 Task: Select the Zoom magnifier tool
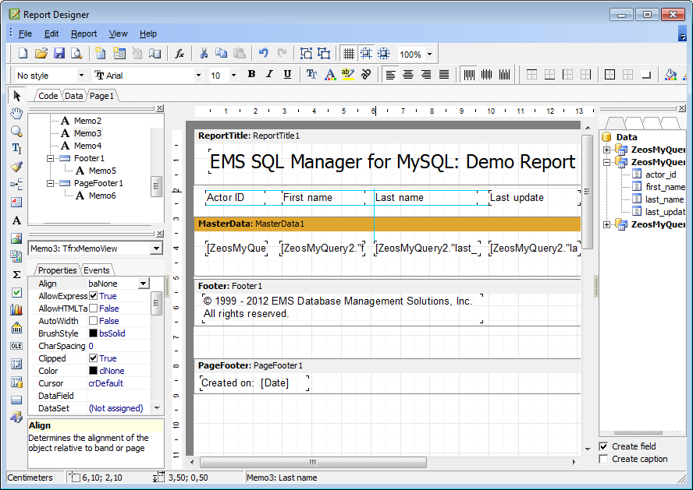pyautogui.click(x=16, y=131)
